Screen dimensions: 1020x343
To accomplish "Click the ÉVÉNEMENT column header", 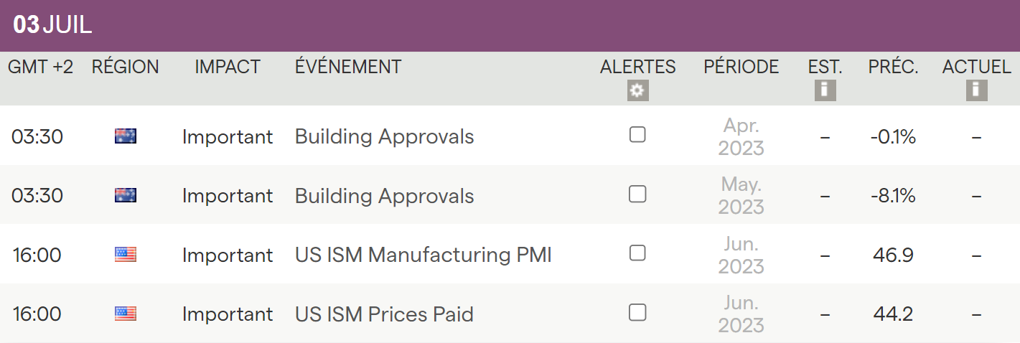I will click(x=348, y=67).
